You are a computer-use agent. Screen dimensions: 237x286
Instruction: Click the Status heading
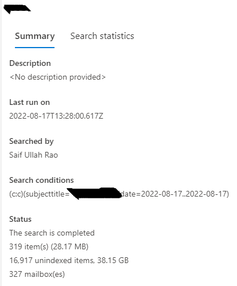point(20,219)
